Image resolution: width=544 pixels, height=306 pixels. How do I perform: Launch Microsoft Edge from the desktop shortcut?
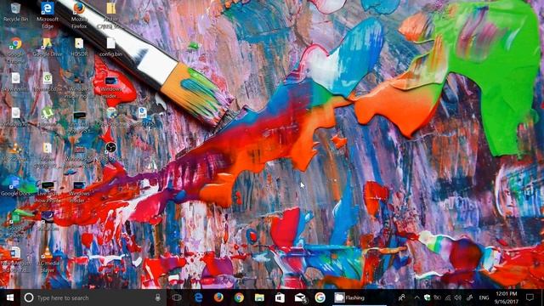[x=48, y=15]
